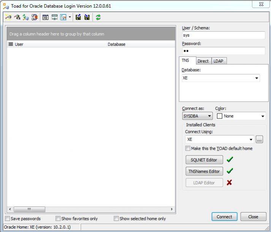Click the show/hide columns layout icon
The height and width of the screenshot is (232, 271).
(45, 17)
